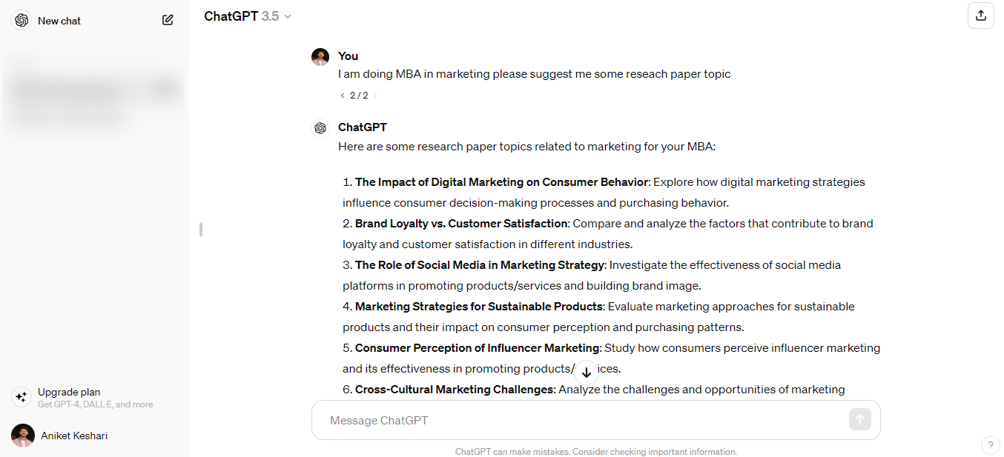Open the share conversation icon
The image size is (1004, 457).
(980, 15)
